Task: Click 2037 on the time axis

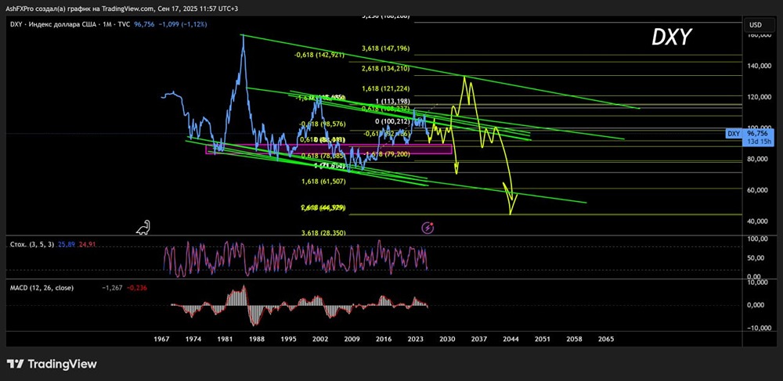Action: (x=479, y=339)
